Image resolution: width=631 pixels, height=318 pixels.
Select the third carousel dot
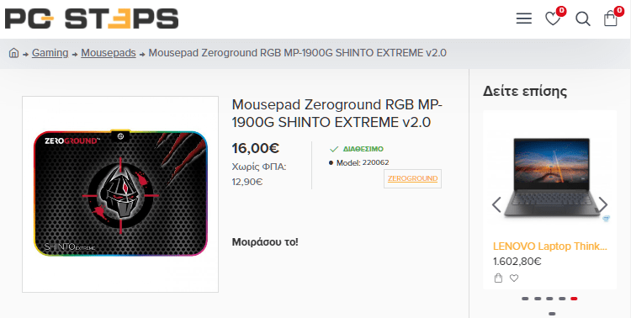549,299
